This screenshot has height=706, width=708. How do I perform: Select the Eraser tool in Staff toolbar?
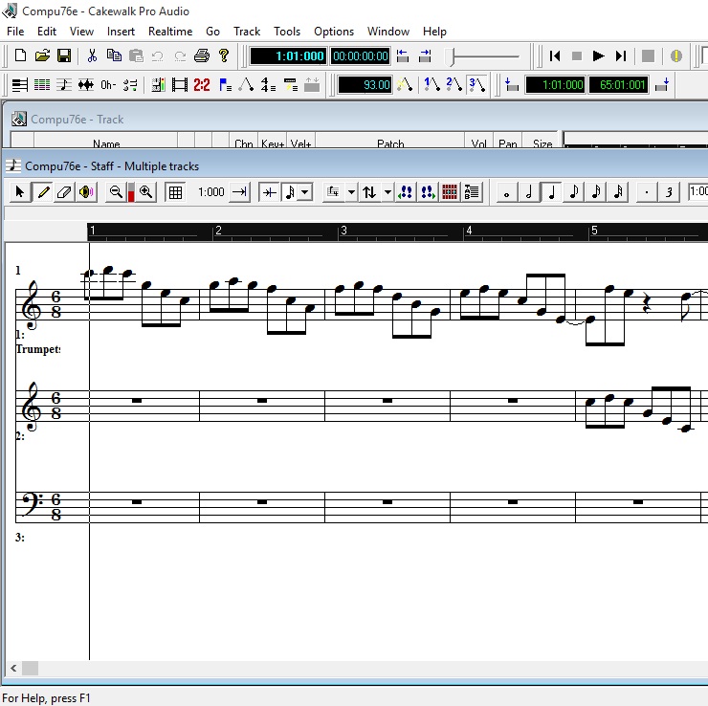point(64,192)
